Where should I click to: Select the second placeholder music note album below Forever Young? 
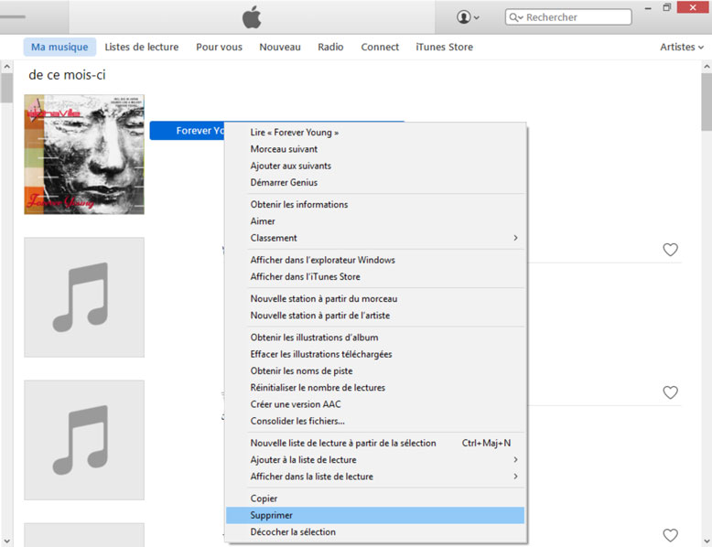point(84,440)
